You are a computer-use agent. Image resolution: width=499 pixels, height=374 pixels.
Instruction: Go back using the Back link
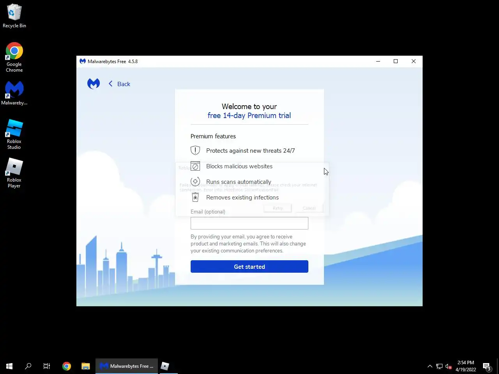[x=119, y=84]
